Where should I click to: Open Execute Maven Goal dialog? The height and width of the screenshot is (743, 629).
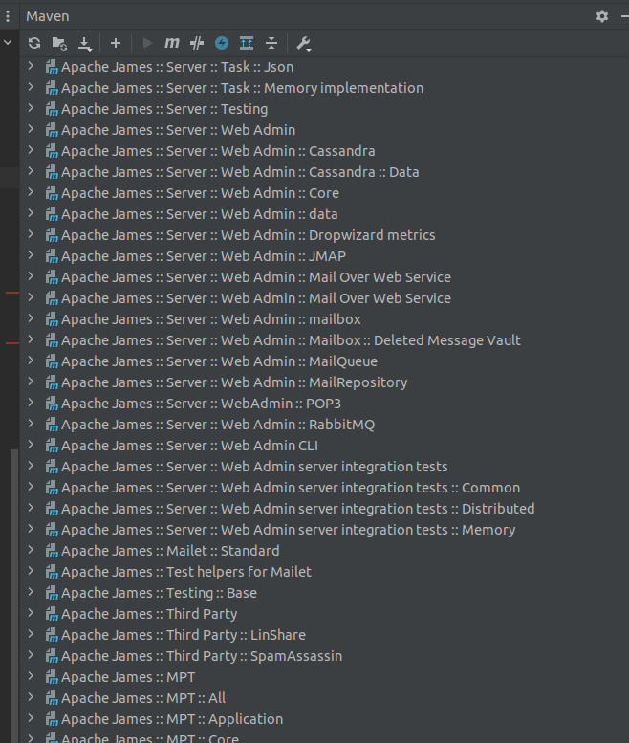coord(171,43)
